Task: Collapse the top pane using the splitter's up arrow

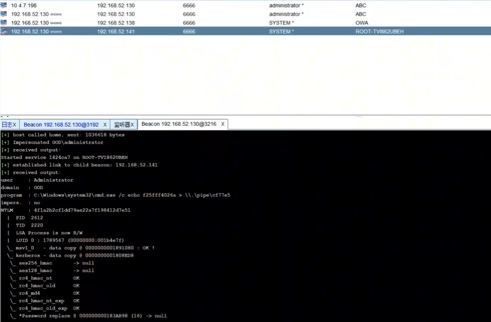Action: pyautogui.click(x=2, y=116)
